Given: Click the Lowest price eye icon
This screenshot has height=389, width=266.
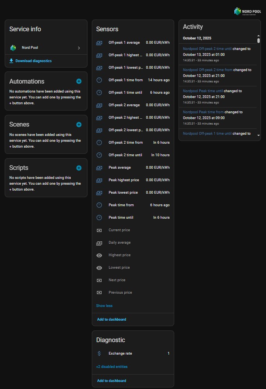Looking at the screenshot, I should point(99,268).
